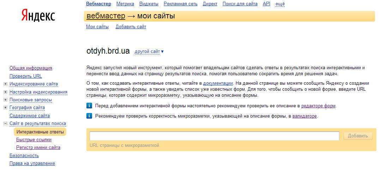Open Метрика in top navigation
This screenshot has height=173, width=381.
125,4
